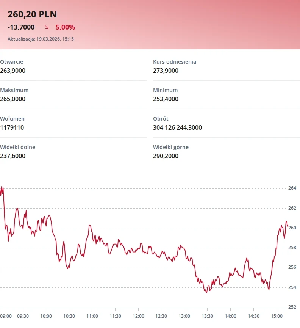300x328 pixels.
Task: Select the -13,7000 price change value
Action: coord(21,27)
